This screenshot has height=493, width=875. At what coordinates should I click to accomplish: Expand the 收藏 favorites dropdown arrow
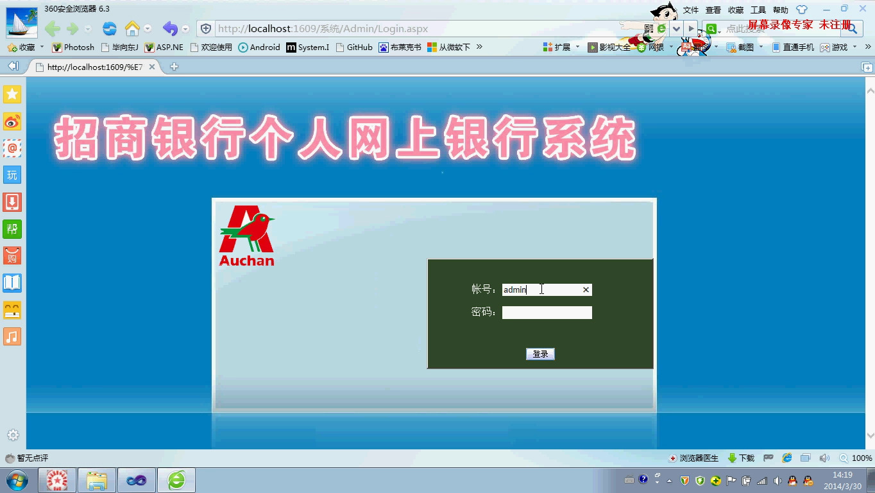42,47
